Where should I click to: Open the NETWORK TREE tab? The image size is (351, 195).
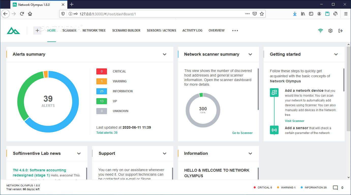[x=94, y=31]
